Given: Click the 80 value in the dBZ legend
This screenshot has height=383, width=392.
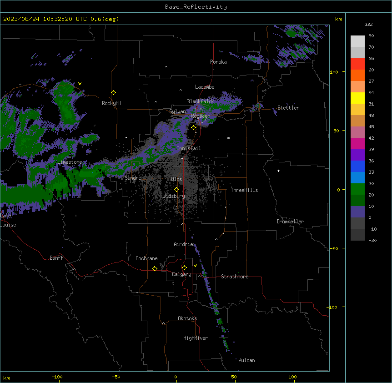Looking at the screenshot, I should (x=371, y=36).
